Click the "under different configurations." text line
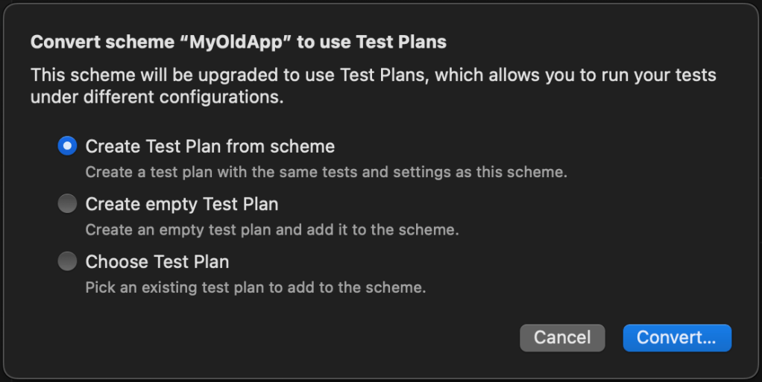The image size is (762, 382). pyautogui.click(x=157, y=98)
